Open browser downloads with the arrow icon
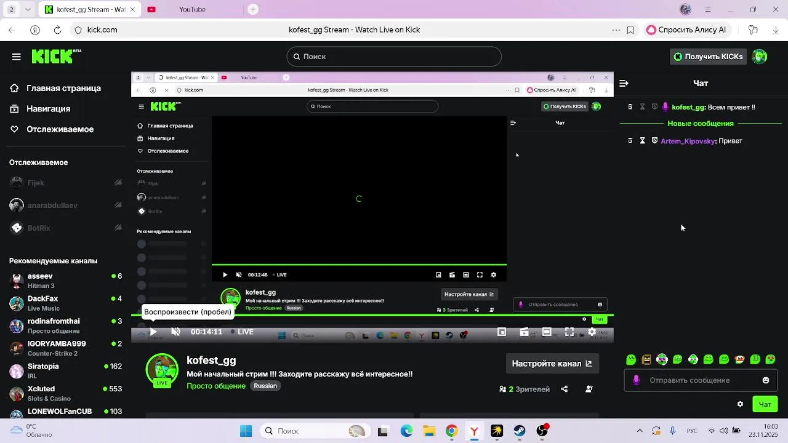 pos(776,30)
